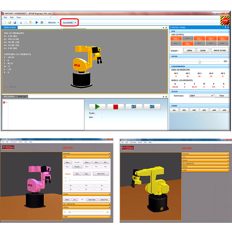Click the Save floppy icon in MROBOT toolbar
This screenshot has width=232, height=232.
point(15,23)
